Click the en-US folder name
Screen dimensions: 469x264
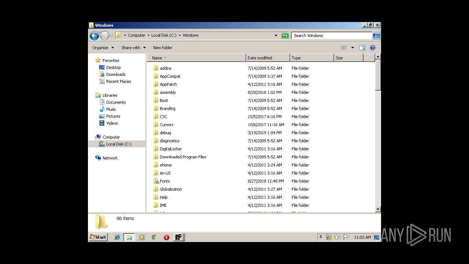tap(165, 173)
